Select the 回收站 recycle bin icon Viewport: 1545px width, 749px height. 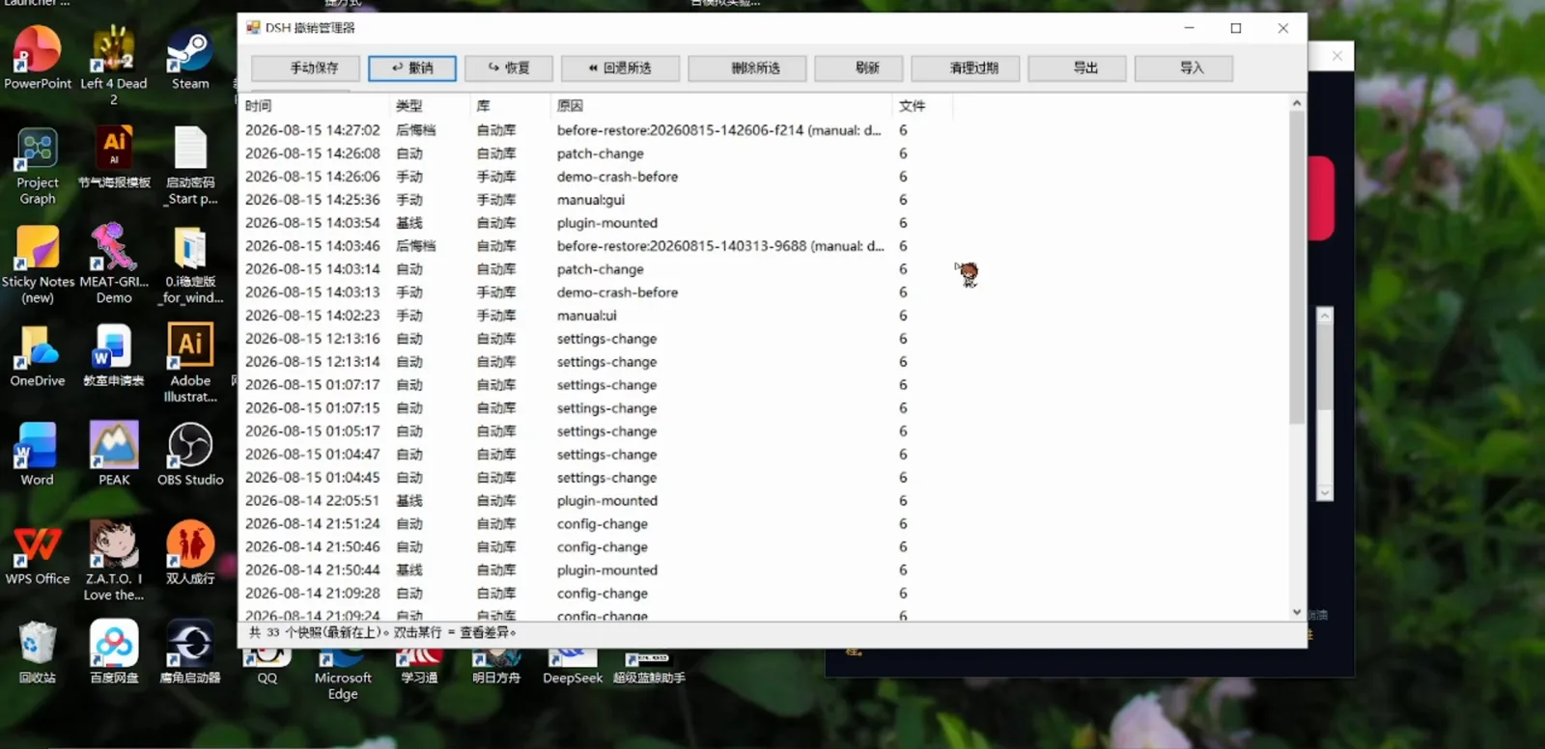[x=37, y=652]
